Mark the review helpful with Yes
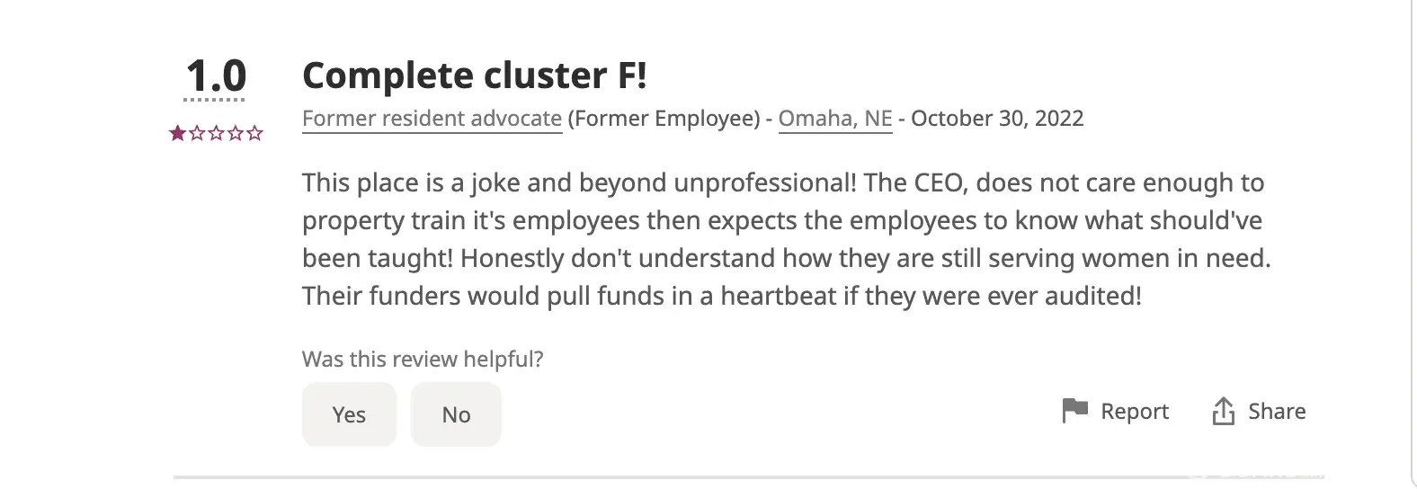Image resolution: width=1417 pixels, height=498 pixels. point(349,414)
